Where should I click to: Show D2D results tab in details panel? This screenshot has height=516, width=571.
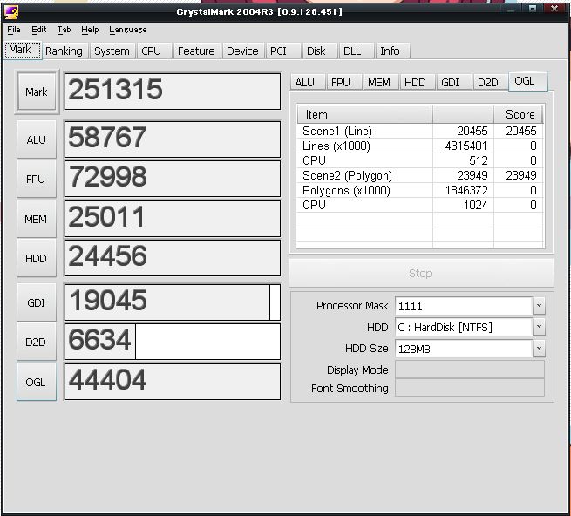tap(491, 83)
